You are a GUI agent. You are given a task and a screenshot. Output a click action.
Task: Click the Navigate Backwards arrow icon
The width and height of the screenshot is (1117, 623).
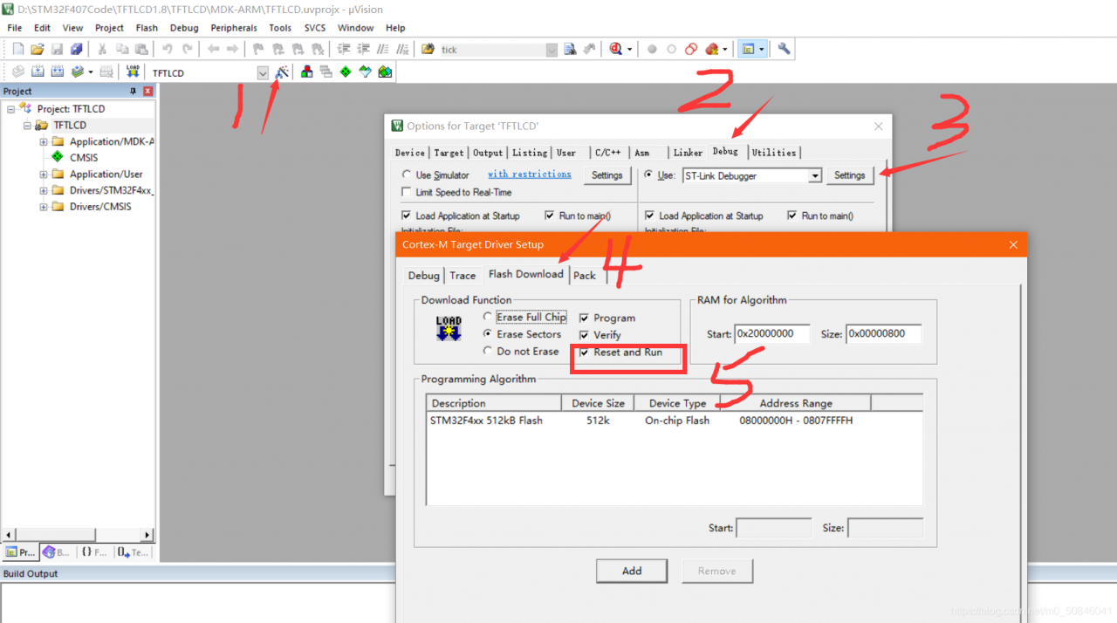coord(213,49)
